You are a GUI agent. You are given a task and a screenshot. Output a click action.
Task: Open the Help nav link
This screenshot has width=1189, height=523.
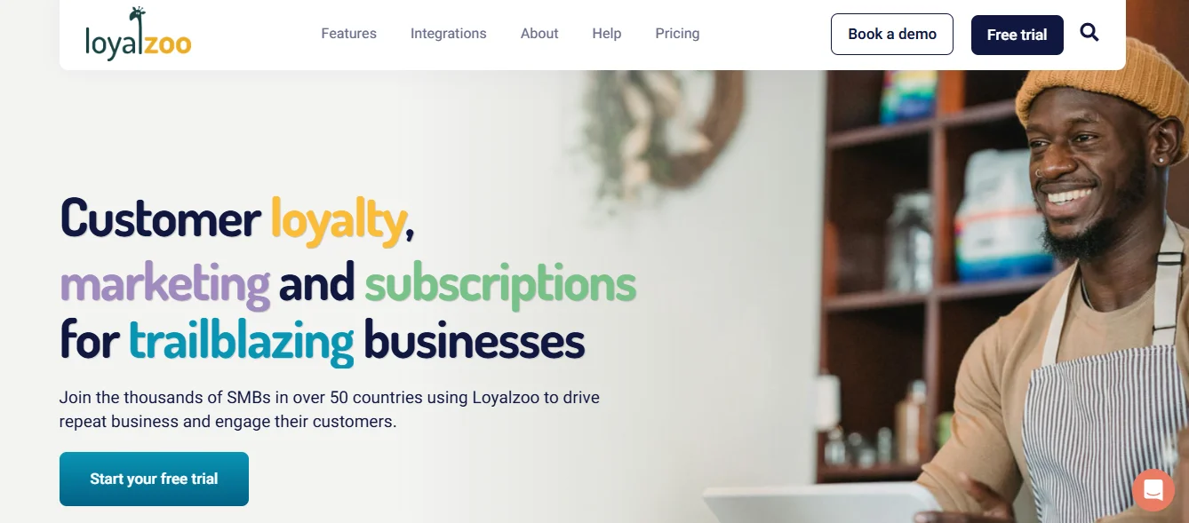(x=606, y=34)
